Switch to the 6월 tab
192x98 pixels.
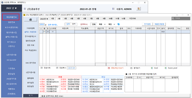pos(85,19)
